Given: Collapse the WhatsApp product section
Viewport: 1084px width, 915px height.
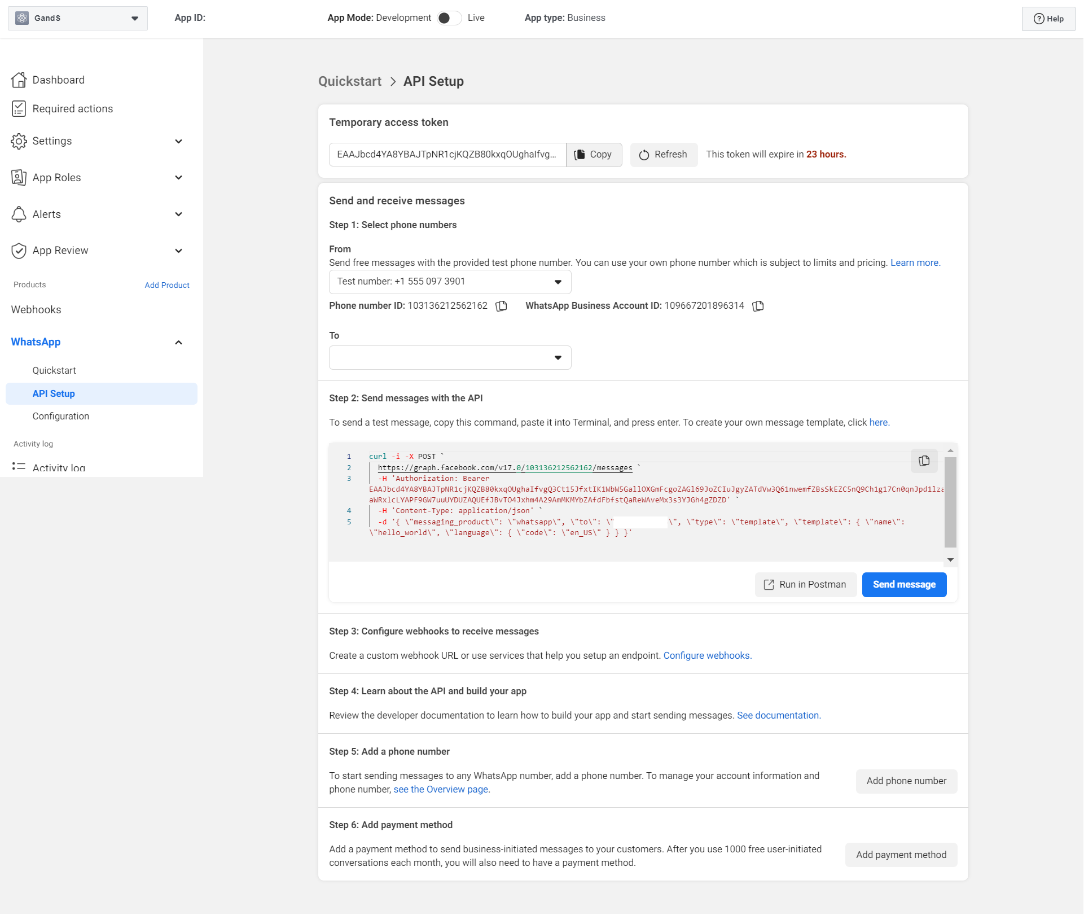Looking at the screenshot, I should 178,343.
